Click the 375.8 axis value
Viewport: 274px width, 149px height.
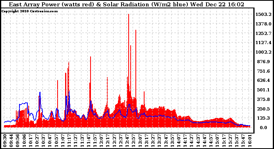point(263,99)
